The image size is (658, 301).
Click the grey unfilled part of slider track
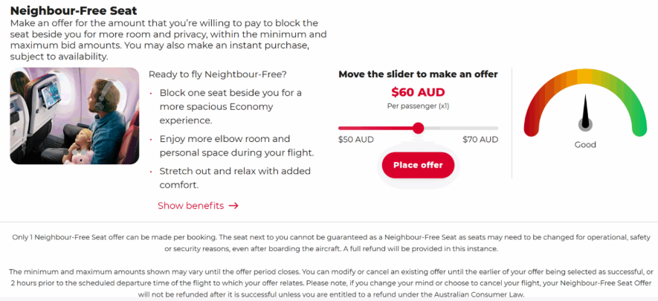click(x=461, y=128)
